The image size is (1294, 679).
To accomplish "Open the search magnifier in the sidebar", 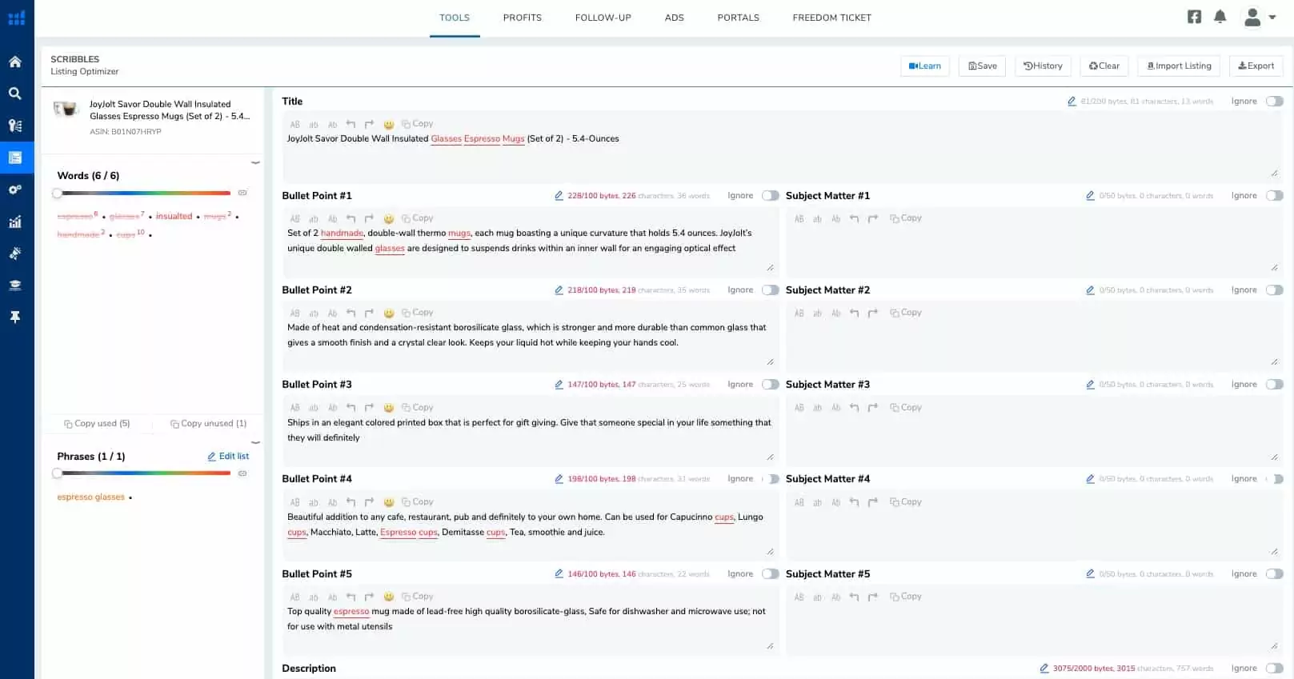I will pyautogui.click(x=15, y=94).
